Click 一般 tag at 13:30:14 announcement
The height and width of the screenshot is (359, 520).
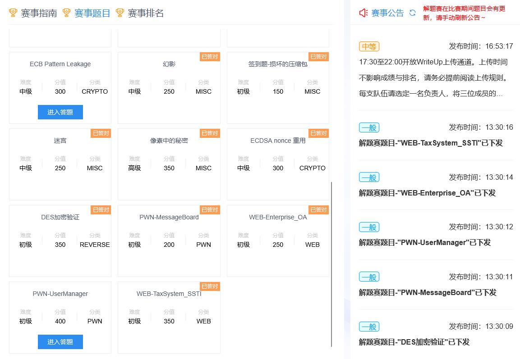369,177
